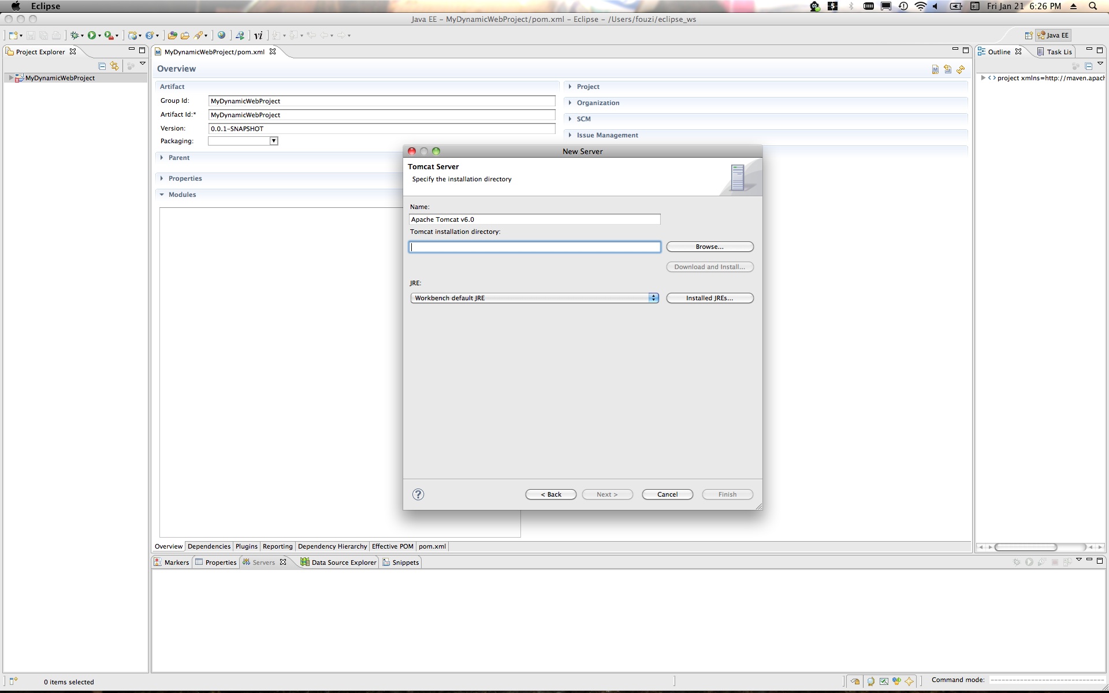Click the Outline horizontal scrollbar
Viewport: 1109px width, 693px height.
pos(1026,547)
